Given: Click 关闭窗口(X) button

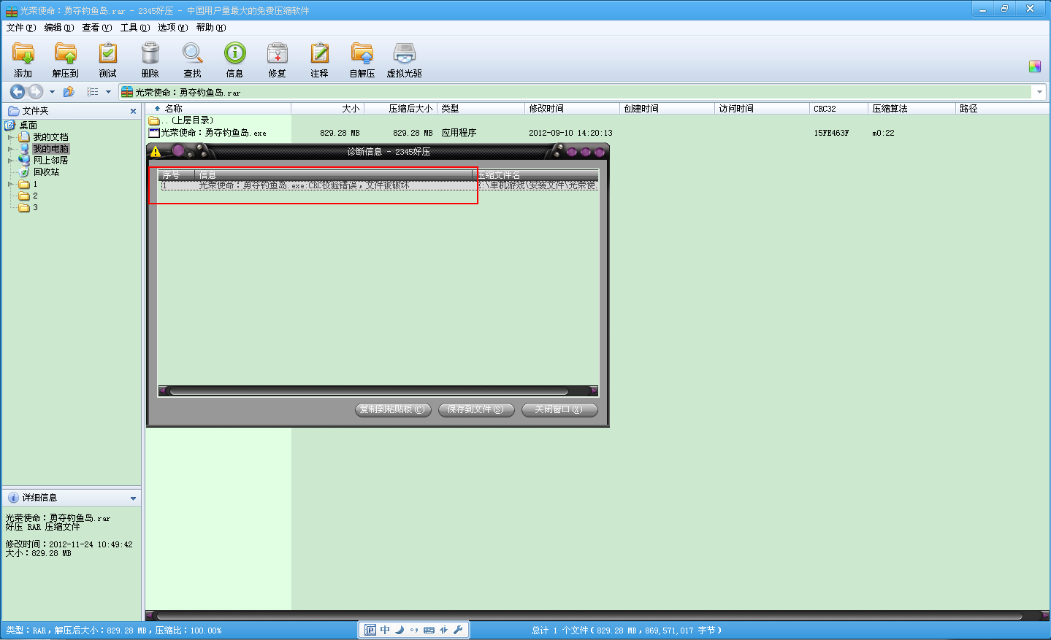Looking at the screenshot, I should point(559,409).
